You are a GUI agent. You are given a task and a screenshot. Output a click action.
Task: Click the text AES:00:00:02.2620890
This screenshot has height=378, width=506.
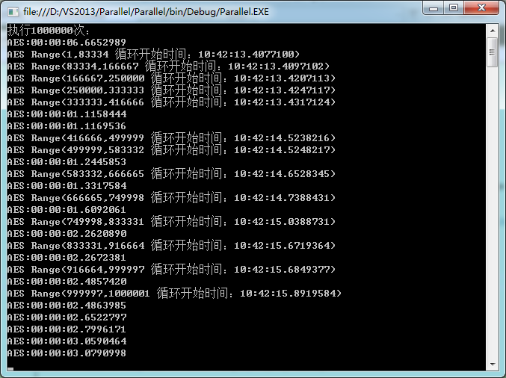pyautogui.click(x=67, y=234)
